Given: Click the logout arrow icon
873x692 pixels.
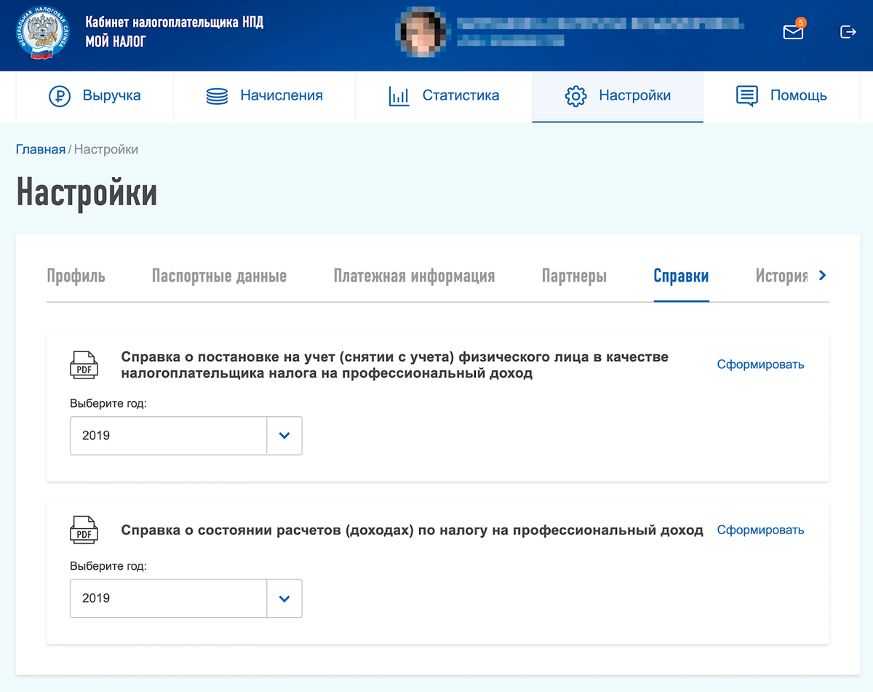Looking at the screenshot, I should tap(848, 32).
